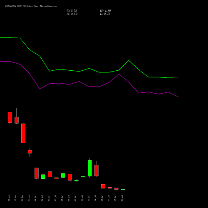
Task: Click the thin green candle above 20 Jul
Action: pos(123,190)
